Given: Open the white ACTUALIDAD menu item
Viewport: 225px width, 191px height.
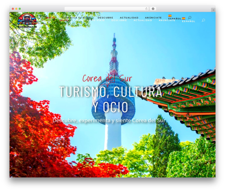Looking at the screenshot, I should tap(143, 20).
